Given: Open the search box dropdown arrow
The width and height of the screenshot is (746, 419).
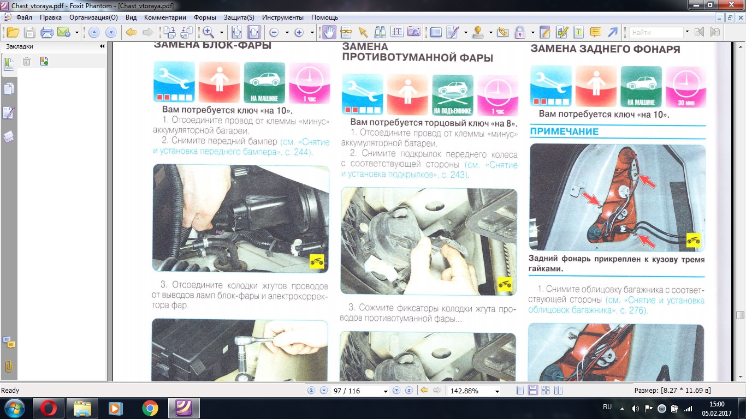Looking at the screenshot, I should pos(688,33).
